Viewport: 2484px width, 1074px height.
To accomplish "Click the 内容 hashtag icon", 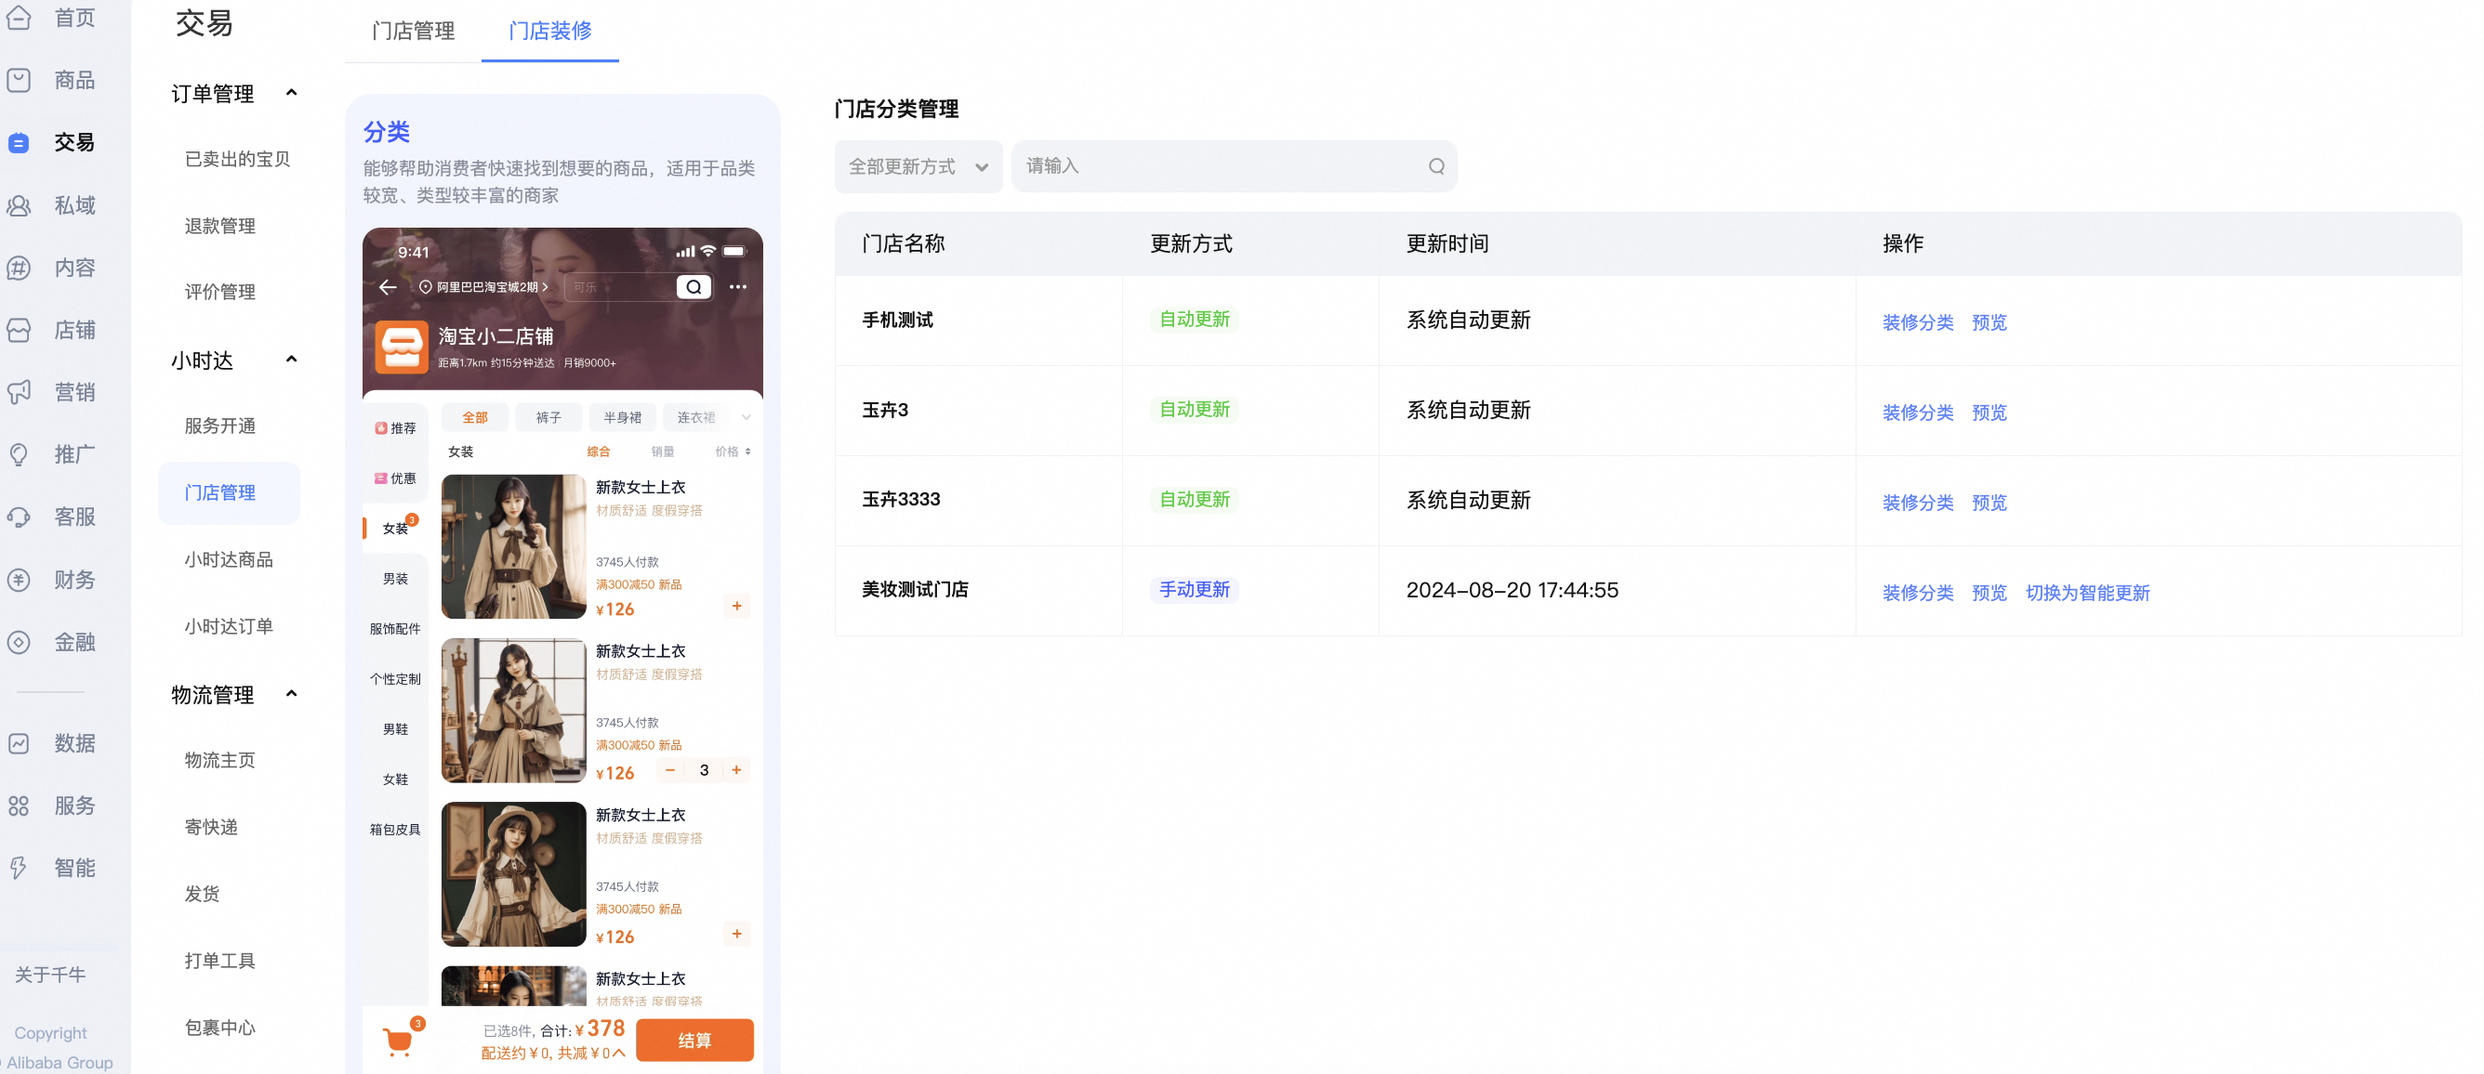I will 20,268.
